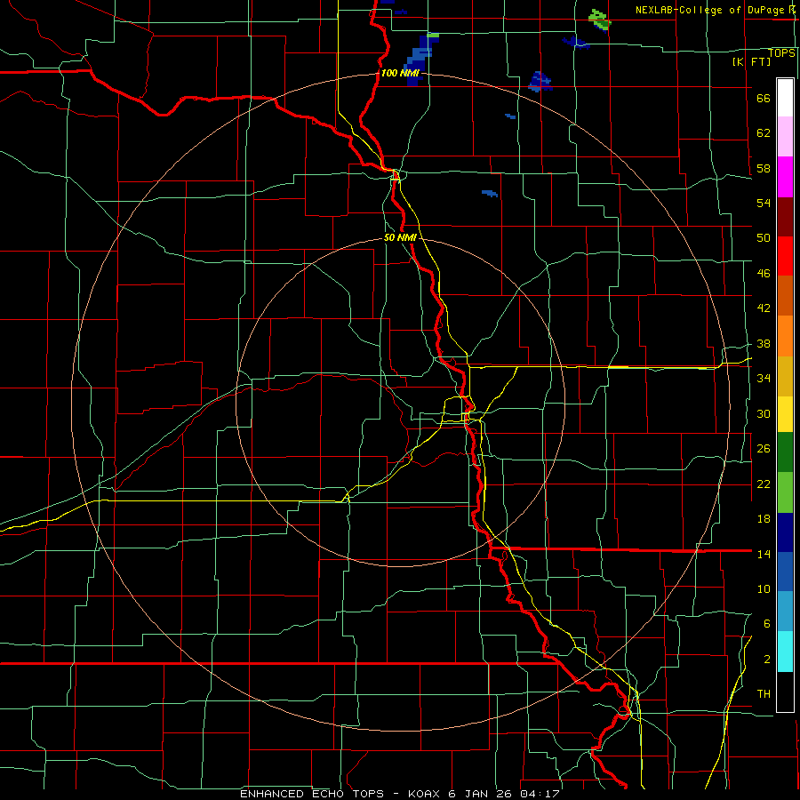Image resolution: width=800 pixels, height=800 pixels.
Task: Click the 100 NMI range ring label
Action: (400, 73)
